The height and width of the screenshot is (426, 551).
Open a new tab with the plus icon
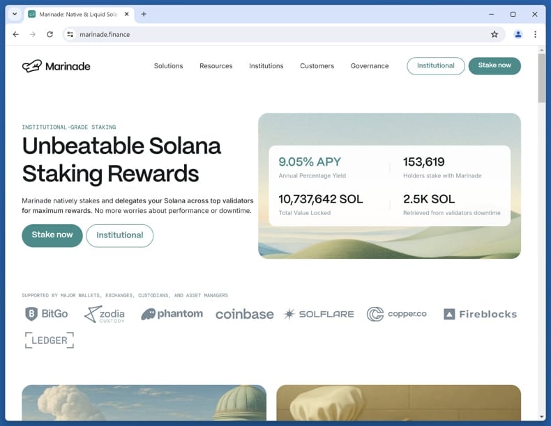pyautogui.click(x=144, y=14)
